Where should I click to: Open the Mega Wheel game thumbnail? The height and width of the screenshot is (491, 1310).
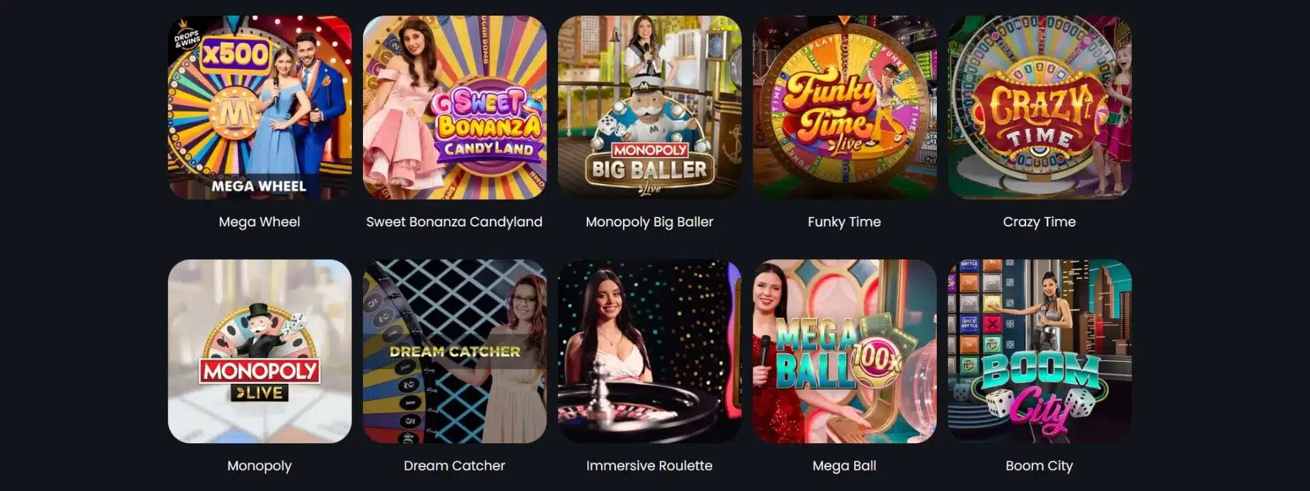[260, 108]
